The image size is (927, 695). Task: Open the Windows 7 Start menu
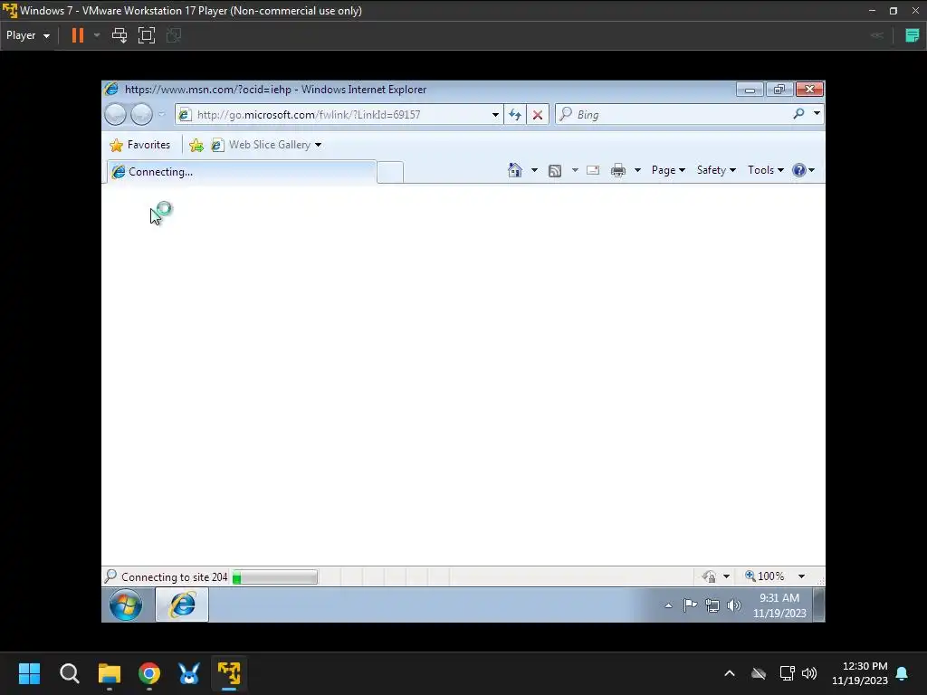tap(126, 605)
